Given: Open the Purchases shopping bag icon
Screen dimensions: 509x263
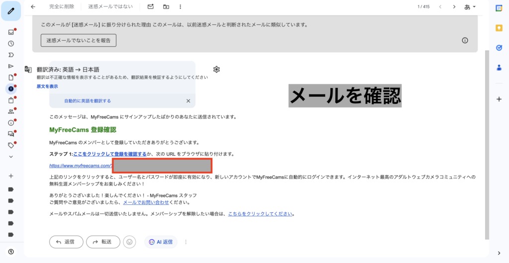Looking at the screenshot, I should pyautogui.click(x=11, y=100).
